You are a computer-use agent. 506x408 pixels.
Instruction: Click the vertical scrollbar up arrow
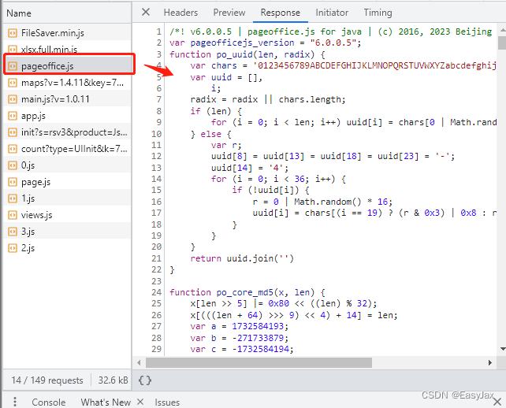(x=502, y=30)
